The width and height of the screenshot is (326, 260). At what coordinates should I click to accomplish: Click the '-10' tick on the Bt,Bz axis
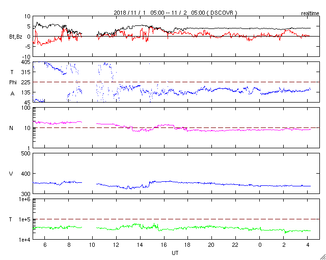coord(26,57)
